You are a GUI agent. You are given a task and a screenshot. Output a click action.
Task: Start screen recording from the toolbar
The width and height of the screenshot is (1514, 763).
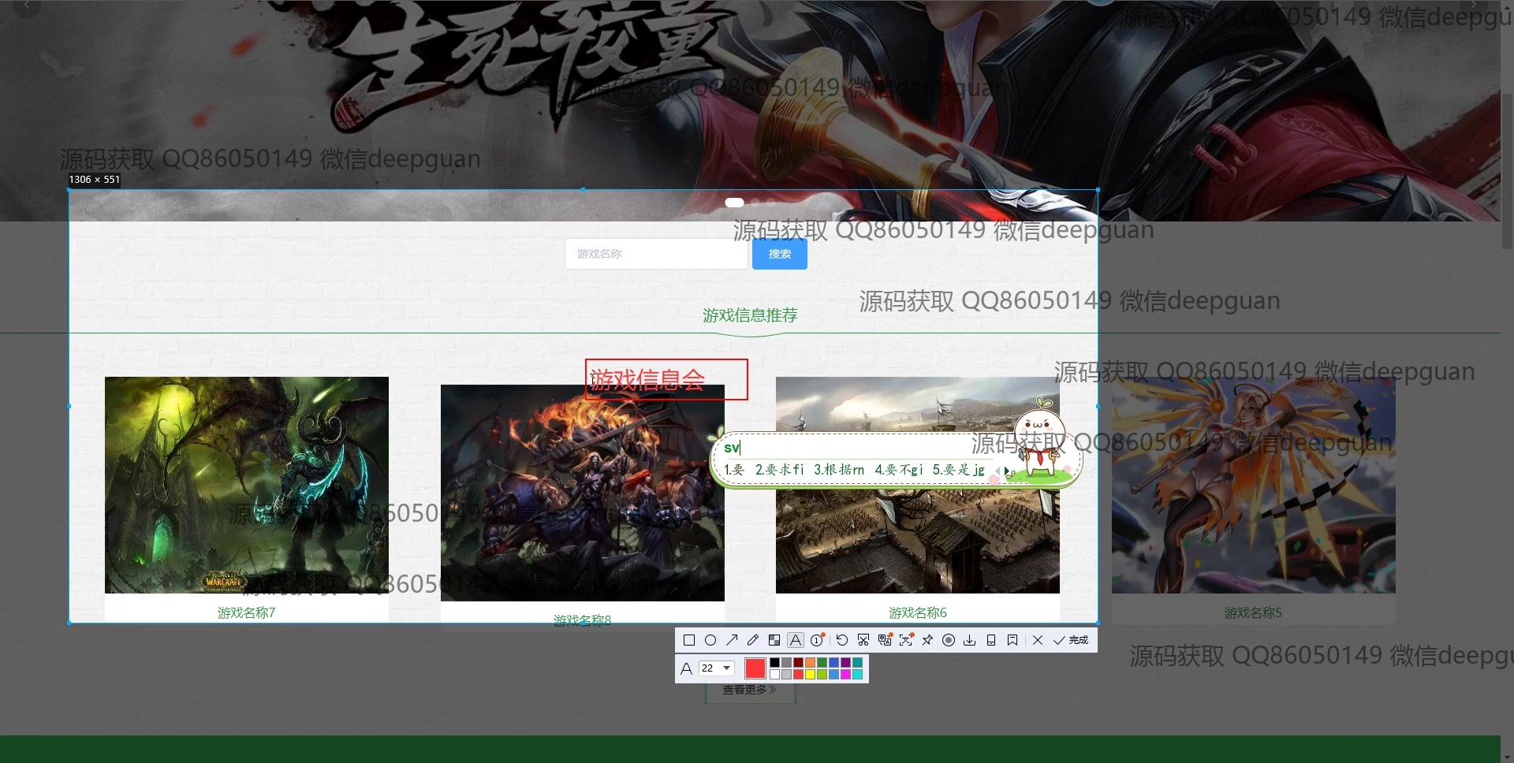[949, 640]
